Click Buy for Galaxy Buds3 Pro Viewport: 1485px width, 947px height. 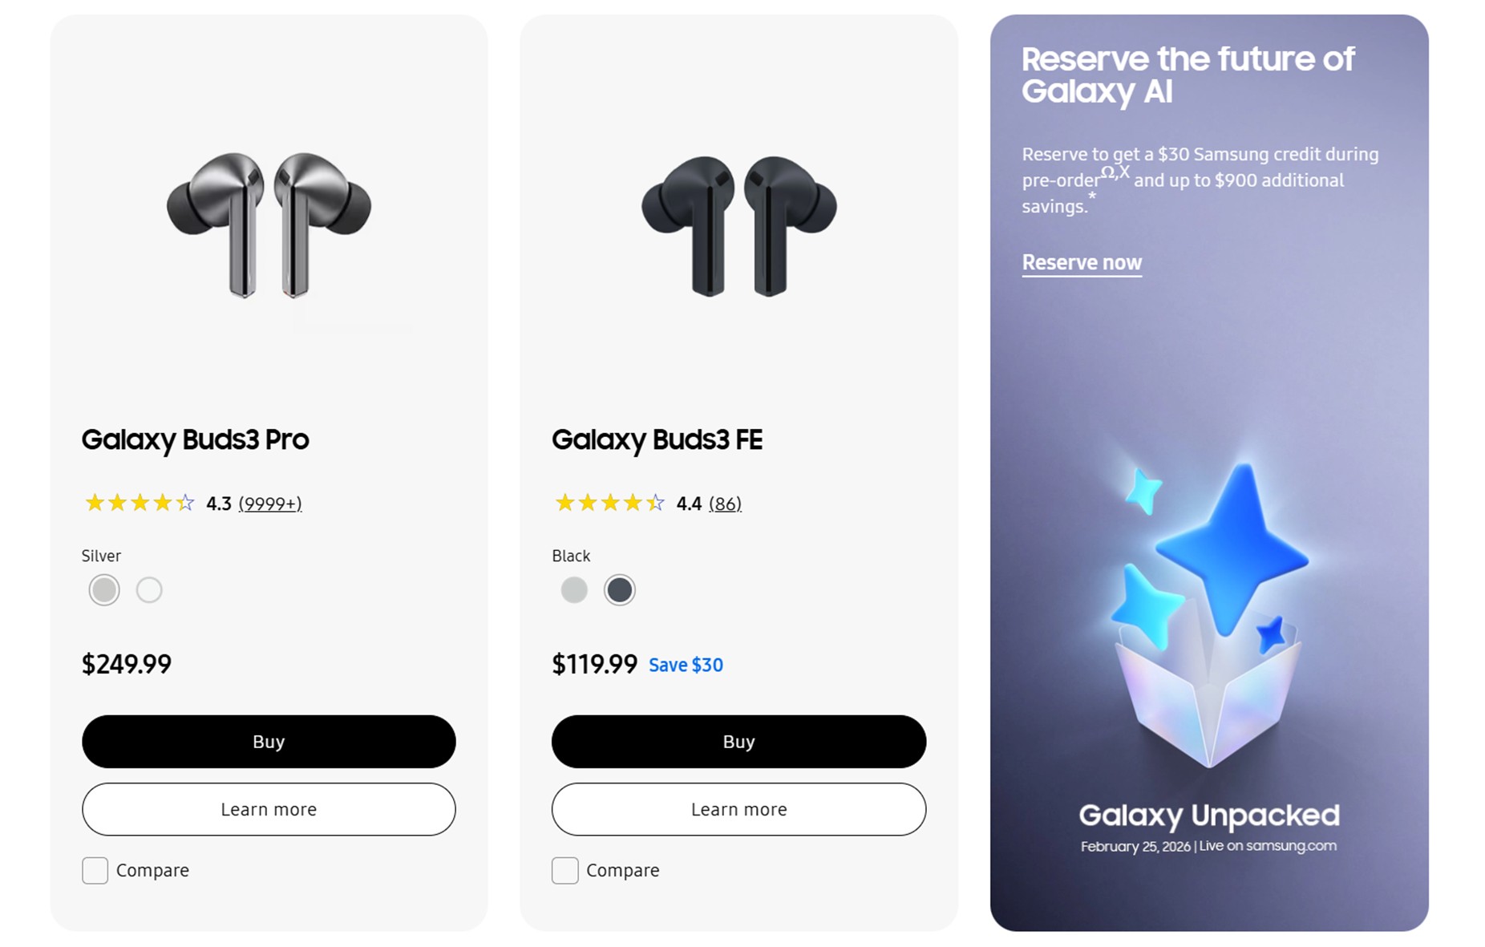pyautogui.click(x=269, y=741)
